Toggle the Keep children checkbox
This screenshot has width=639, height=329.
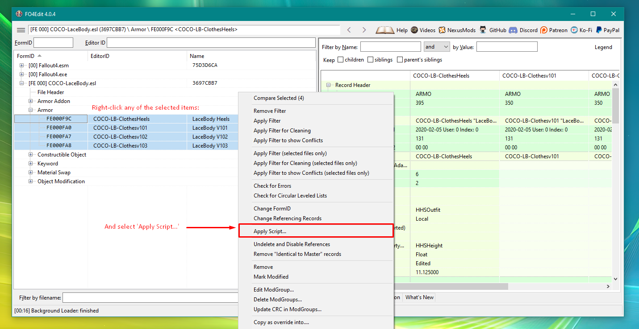[340, 60]
